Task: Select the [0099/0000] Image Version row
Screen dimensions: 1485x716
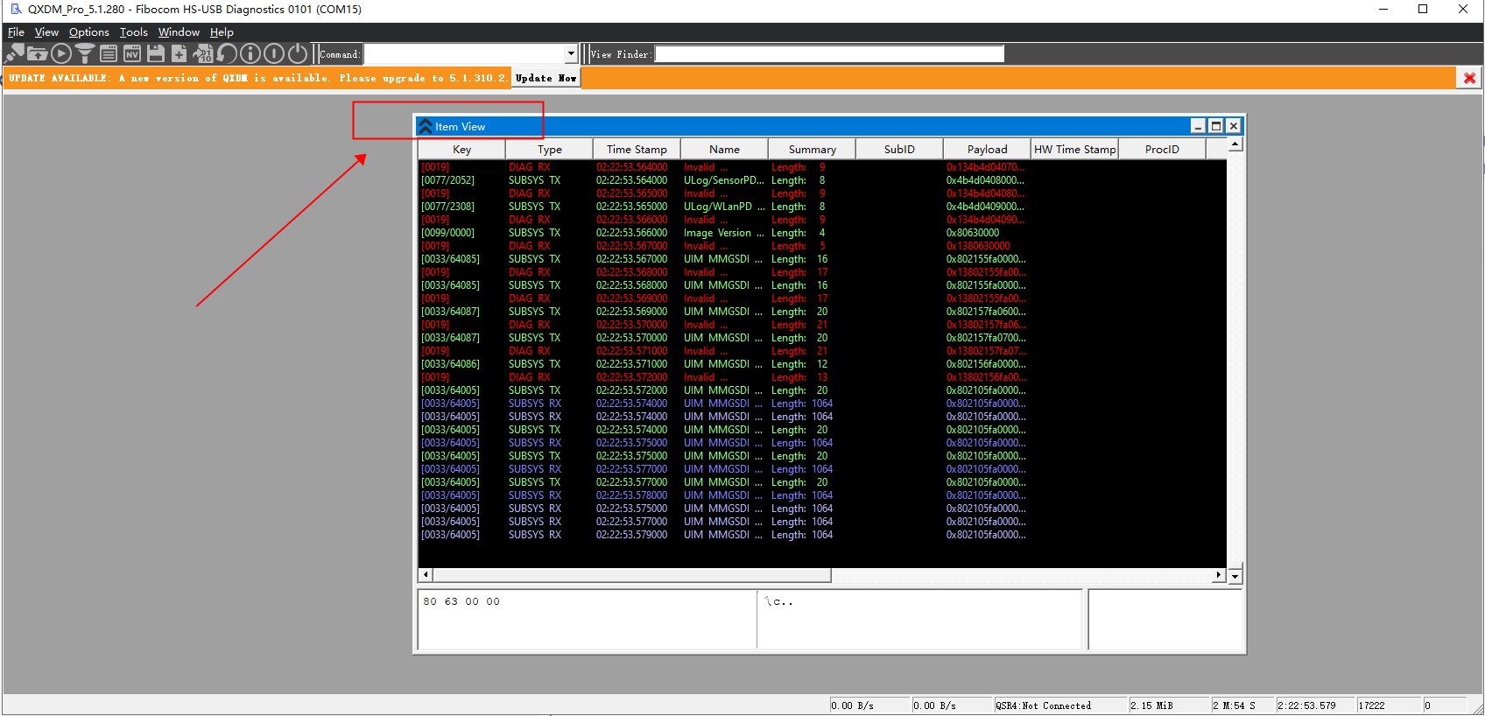Action: (x=822, y=233)
